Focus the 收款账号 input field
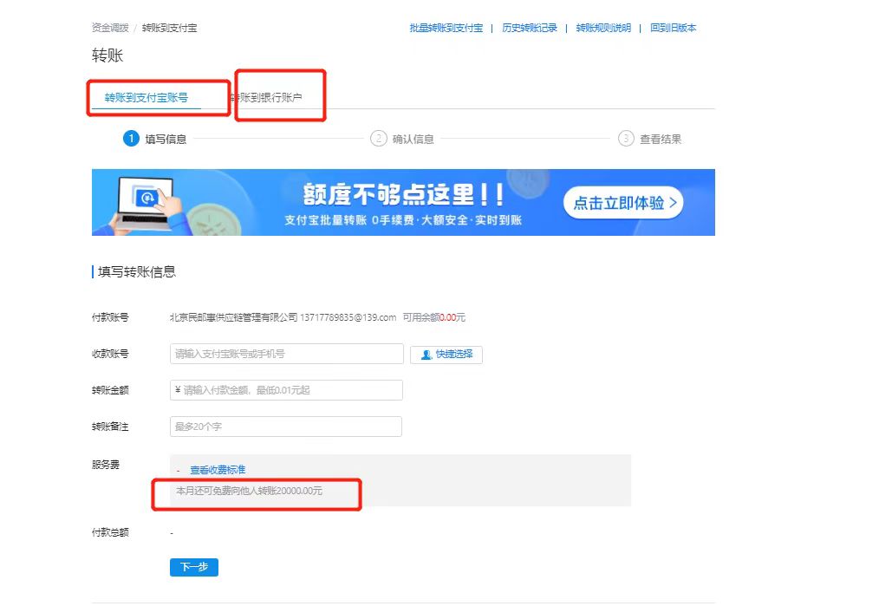 [287, 354]
